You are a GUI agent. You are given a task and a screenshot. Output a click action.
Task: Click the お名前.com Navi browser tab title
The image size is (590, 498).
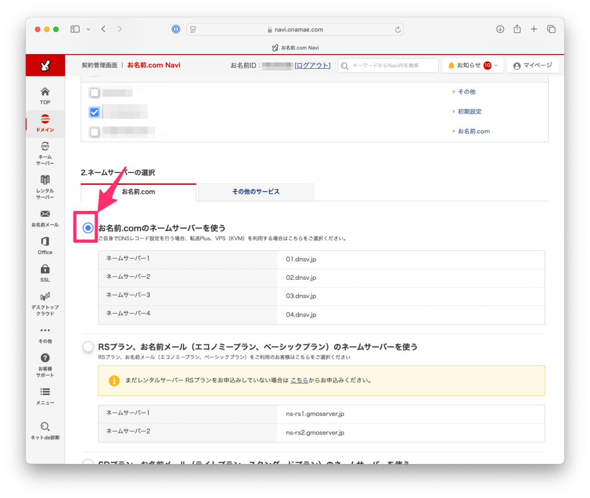[x=295, y=48]
